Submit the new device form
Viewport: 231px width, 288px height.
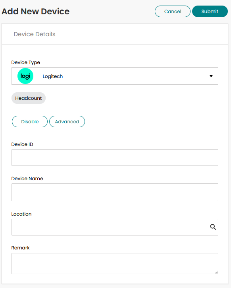click(x=210, y=12)
